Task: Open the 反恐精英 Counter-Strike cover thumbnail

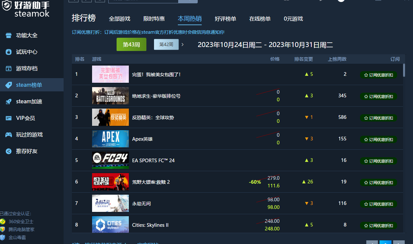Action: pyautogui.click(x=110, y=117)
